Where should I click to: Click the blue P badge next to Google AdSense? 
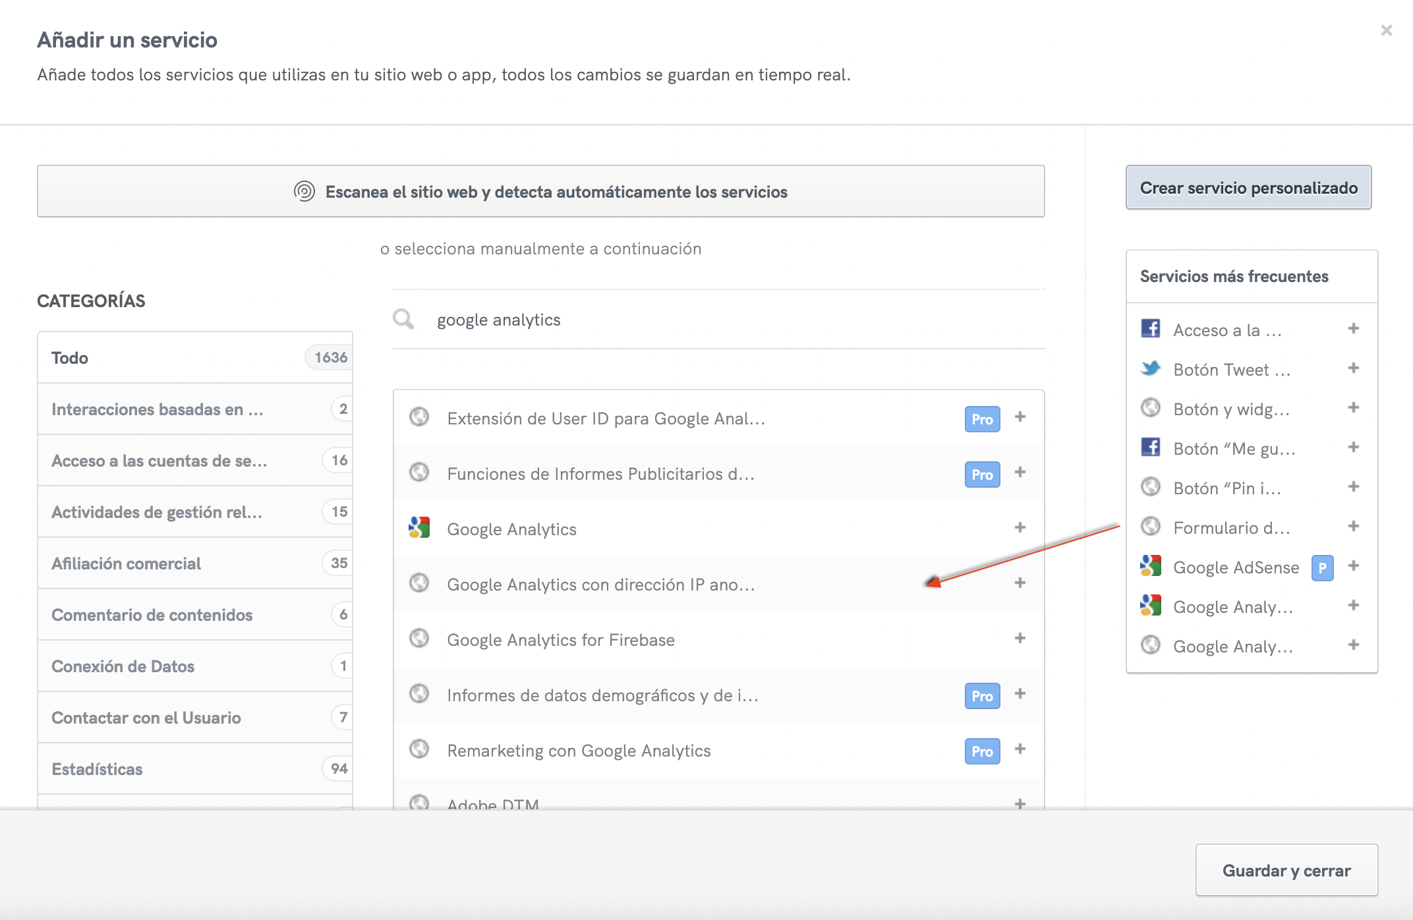1322,567
